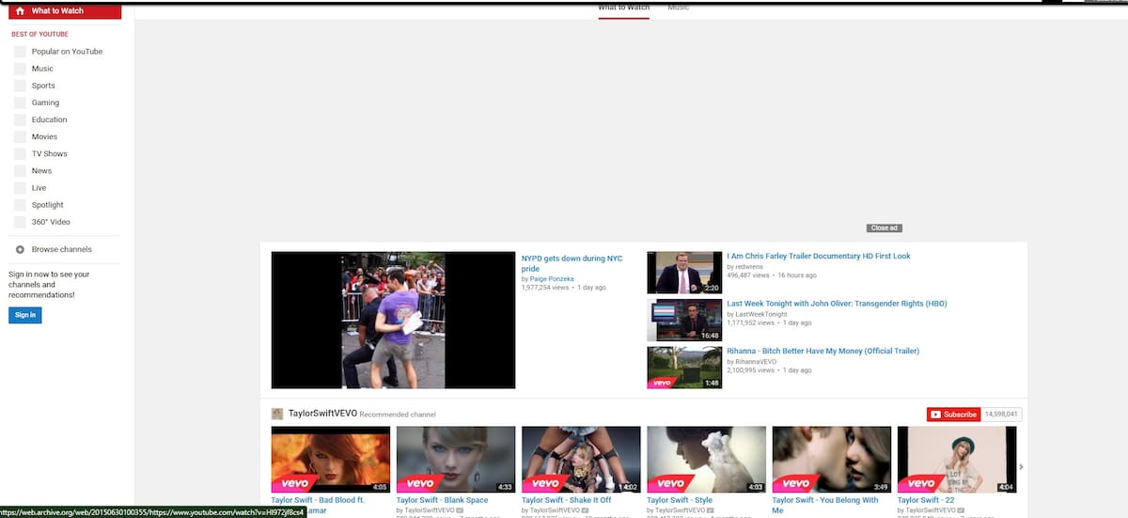
Task: Play the Blank Space video thumbnail
Action: 456,460
